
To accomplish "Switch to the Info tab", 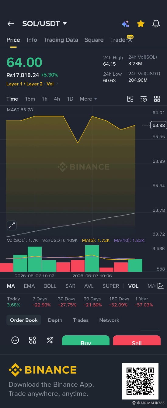I will click(x=32, y=40).
